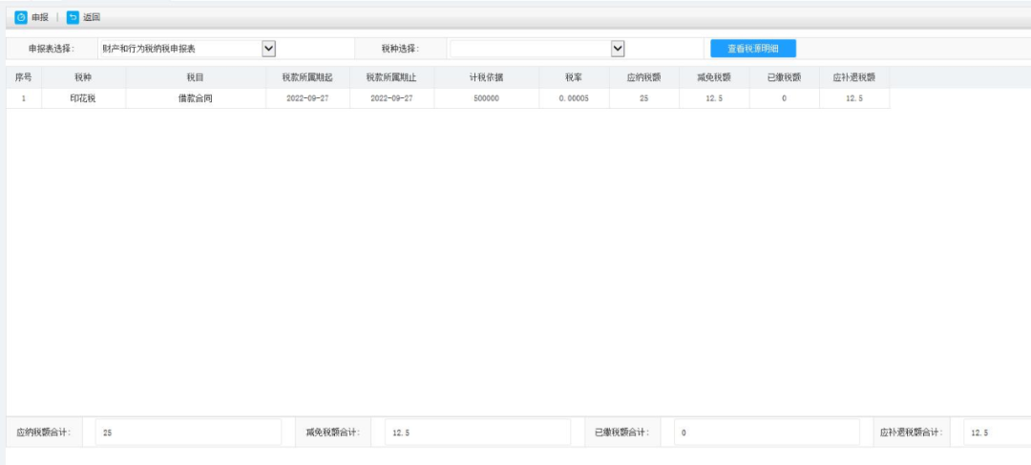The width and height of the screenshot is (1031, 465).
Task: Click the 应纳税额合计 total input field
Action: (x=188, y=433)
